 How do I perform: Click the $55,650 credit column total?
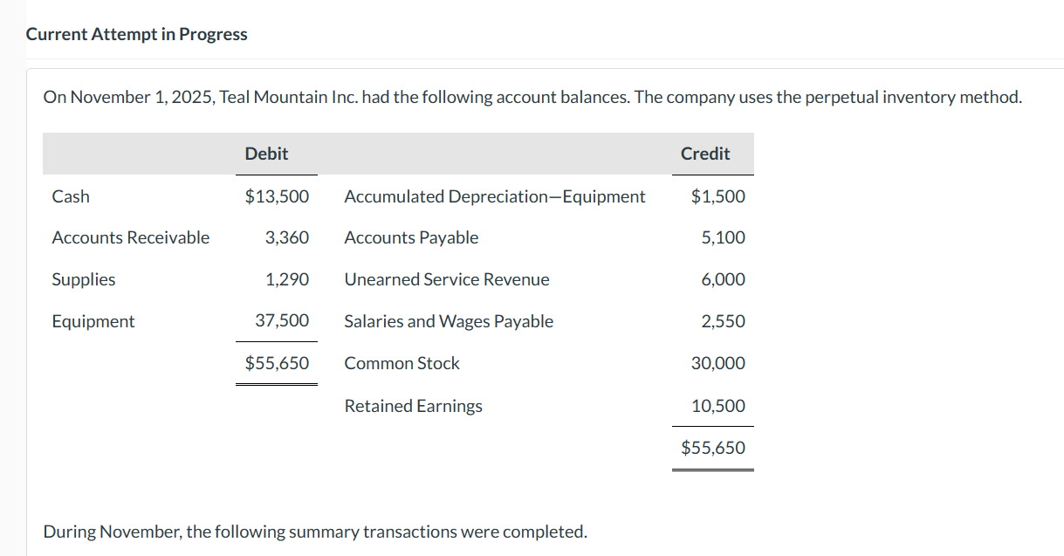pos(713,448)
